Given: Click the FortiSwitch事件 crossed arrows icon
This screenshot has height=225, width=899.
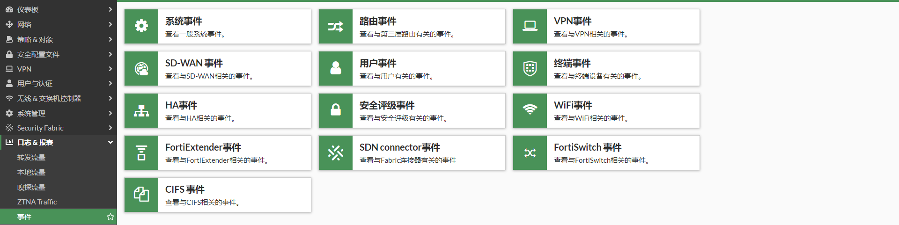Looking at the screenshot, I should (x=530, y=153).
